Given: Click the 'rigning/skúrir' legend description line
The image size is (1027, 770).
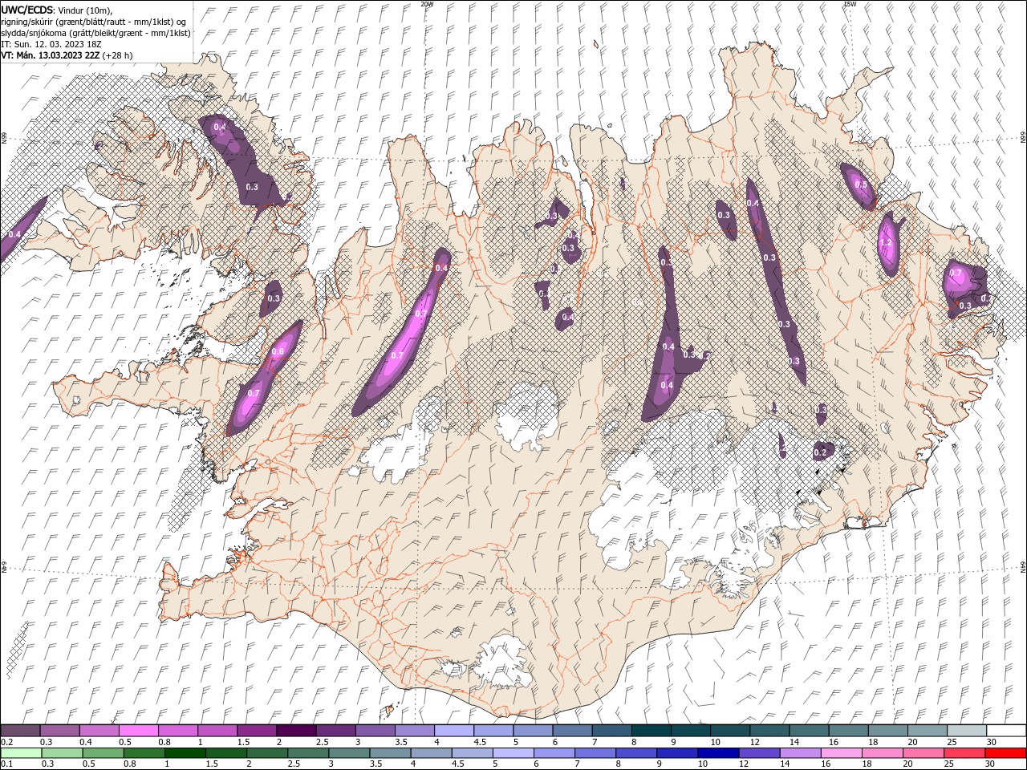Looking at the screenshot, I should click(x=94, y=22).
